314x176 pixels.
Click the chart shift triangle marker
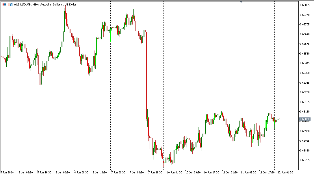pyautogui.click(x=241, y=2)
